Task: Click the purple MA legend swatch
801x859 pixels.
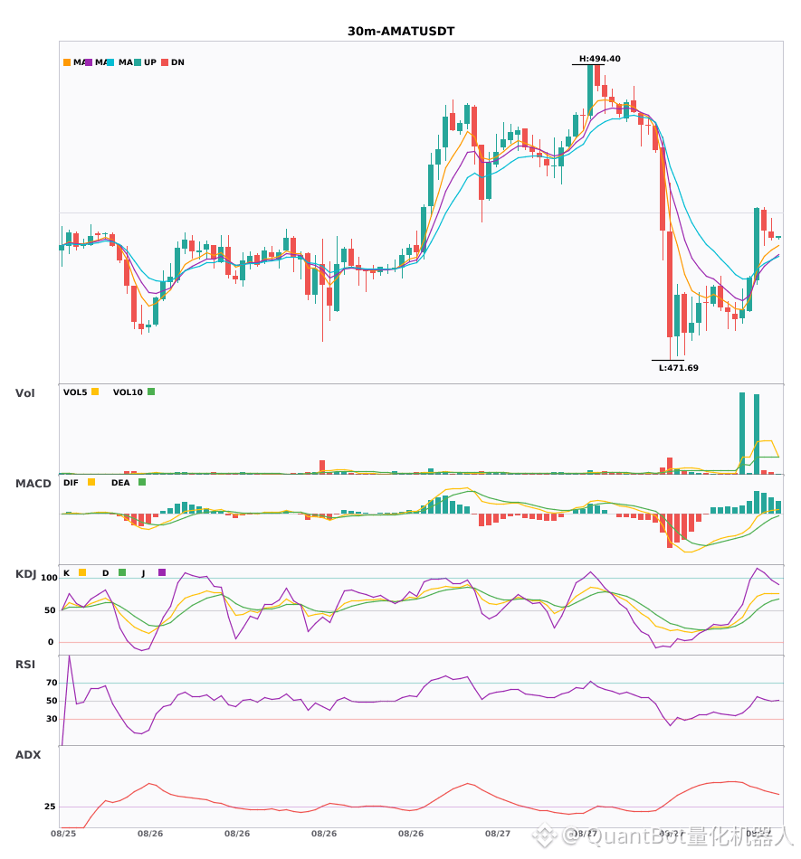Action: point(89,62)
